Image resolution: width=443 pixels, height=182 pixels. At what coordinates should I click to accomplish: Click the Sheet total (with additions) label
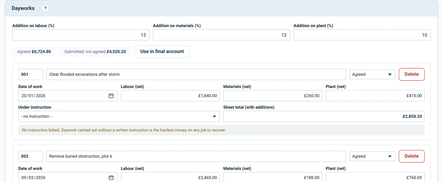249,107
